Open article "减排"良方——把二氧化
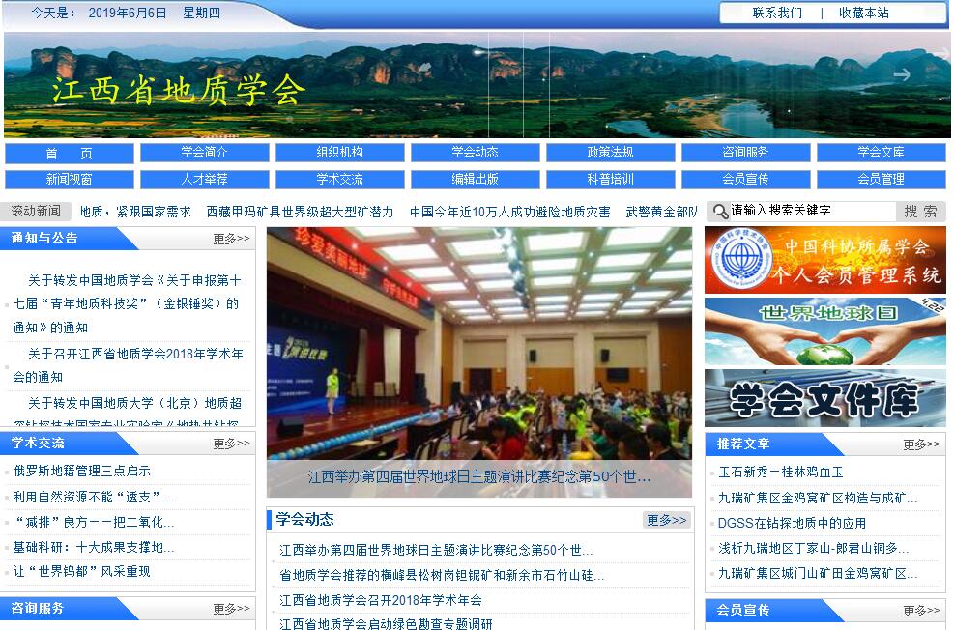Screen dimensions: 954x630 [x=94, y=522]
